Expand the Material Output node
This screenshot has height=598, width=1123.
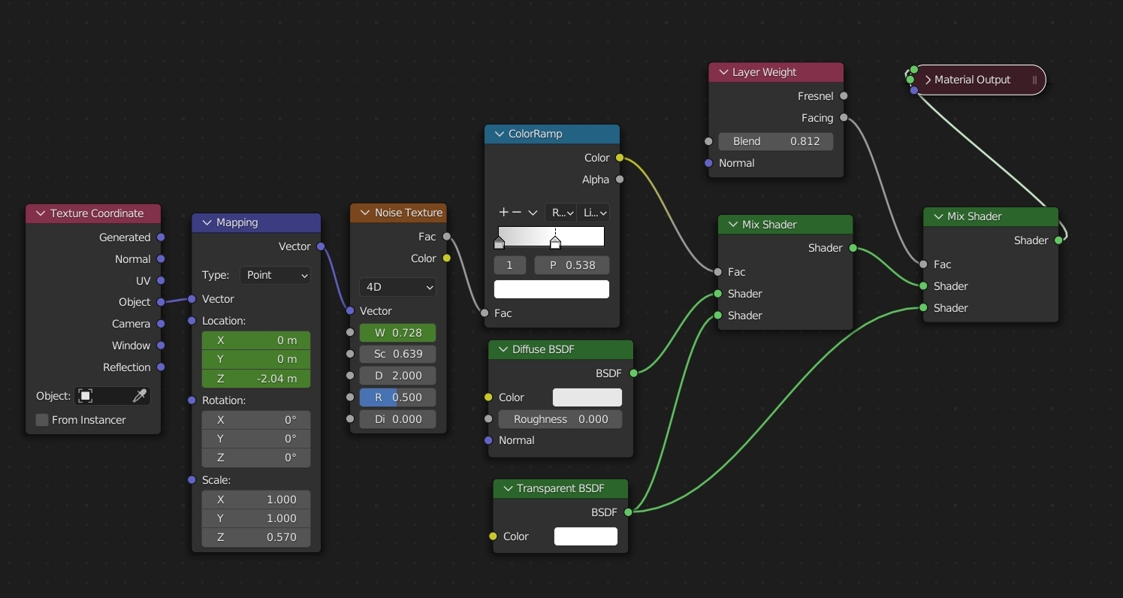[928, 80]
